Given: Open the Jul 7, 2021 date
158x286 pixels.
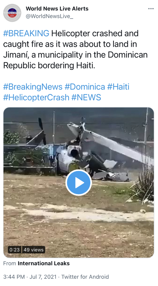Looking at the screenshot, I should 43,277.
